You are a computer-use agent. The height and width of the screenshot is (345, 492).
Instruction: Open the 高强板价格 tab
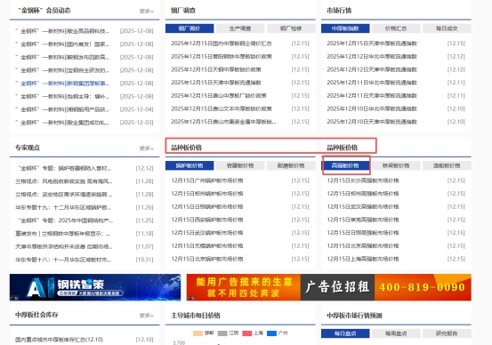(x=345, y=165)
